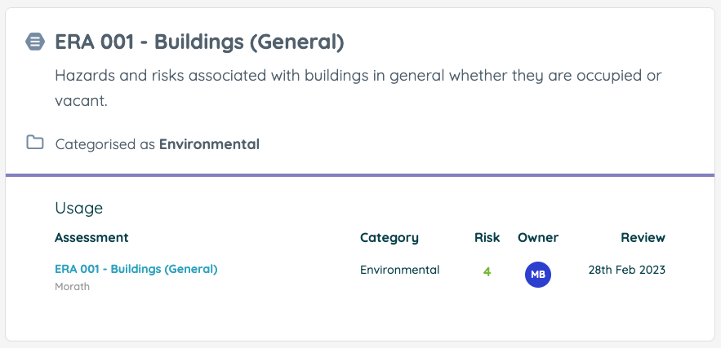
Task: Click the word vacant in description
Action: [x=81, y=101]
